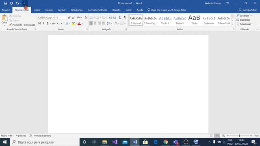Toggle bold (N) formatting
The height and width of the screenshot is (146, 260).
tap(39, 24)
